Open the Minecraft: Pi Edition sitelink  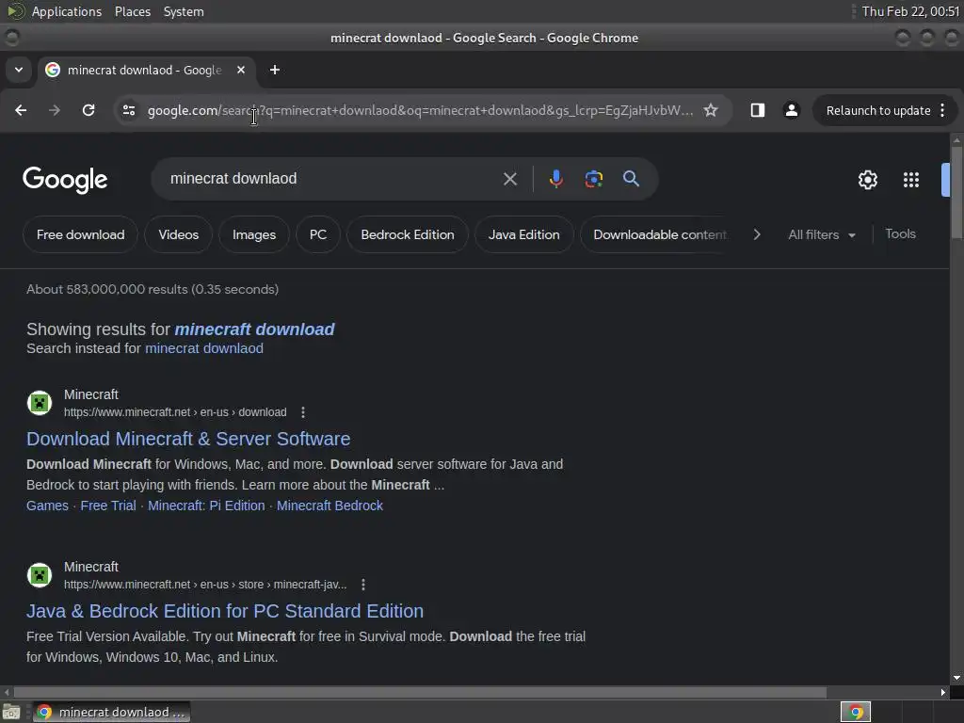tap(206, 506)
